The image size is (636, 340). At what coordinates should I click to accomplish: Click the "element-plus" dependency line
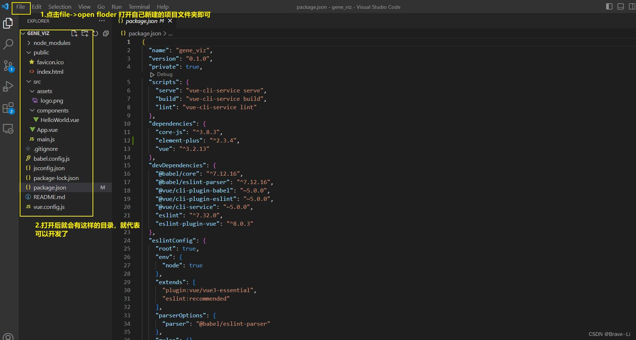click(197, 141)
